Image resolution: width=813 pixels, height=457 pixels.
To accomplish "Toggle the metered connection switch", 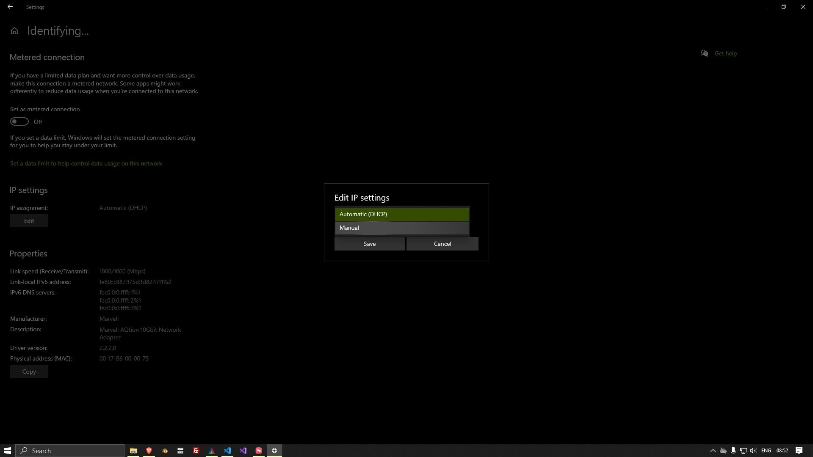I will point(19,122).
